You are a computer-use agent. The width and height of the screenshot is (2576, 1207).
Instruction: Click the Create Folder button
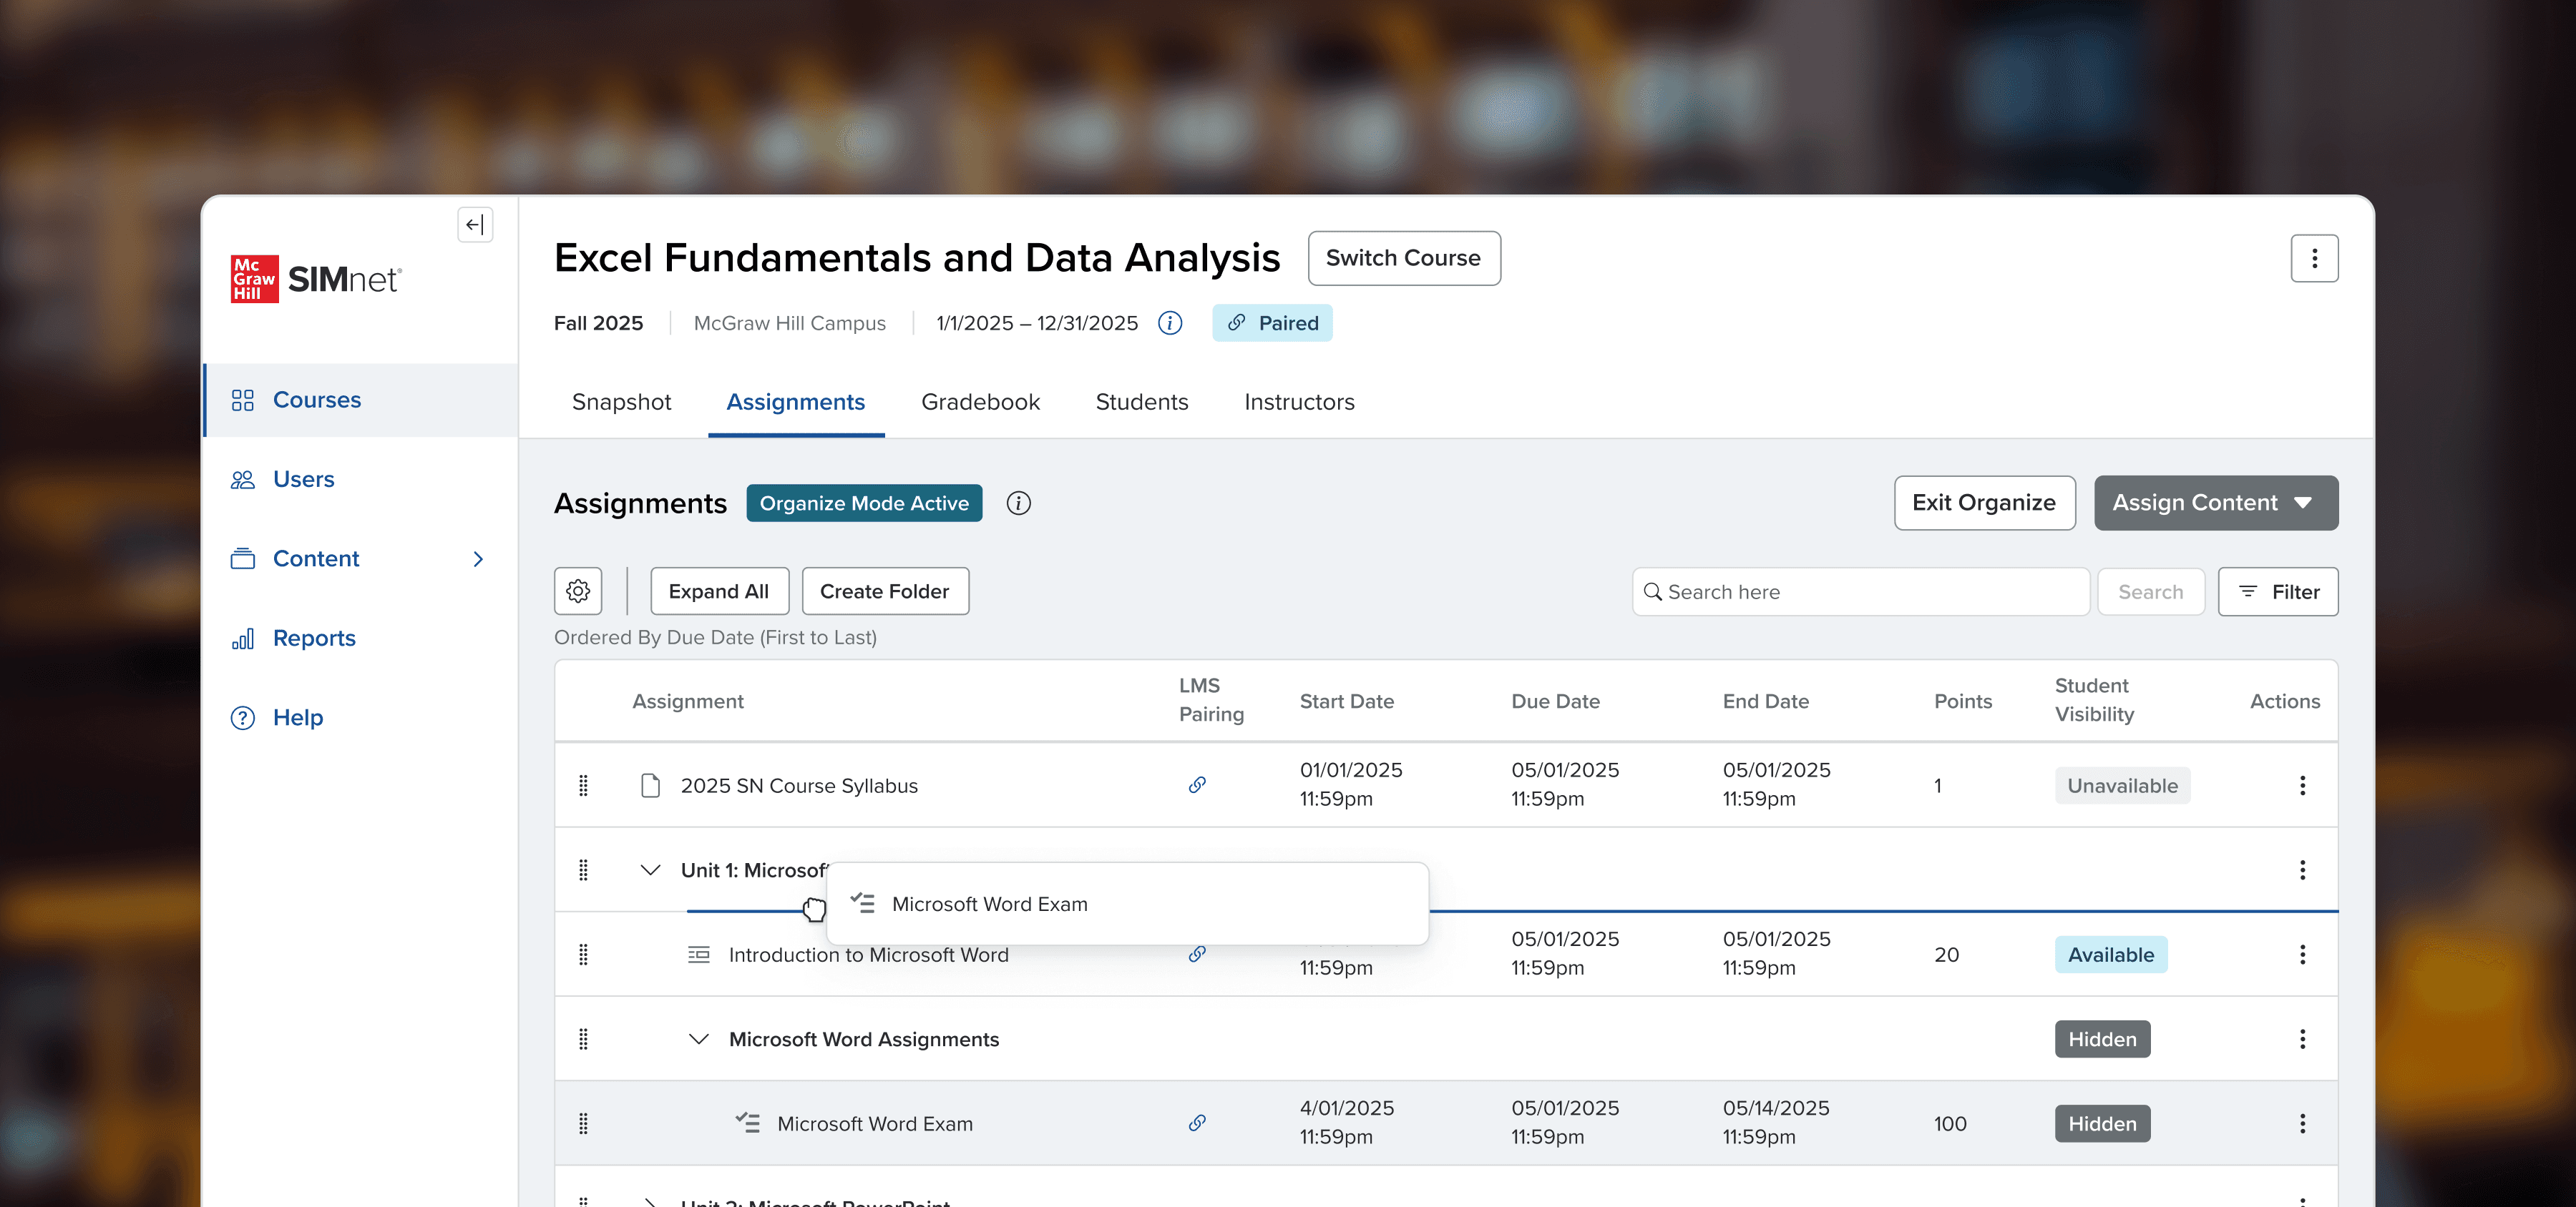pos(884,591)
